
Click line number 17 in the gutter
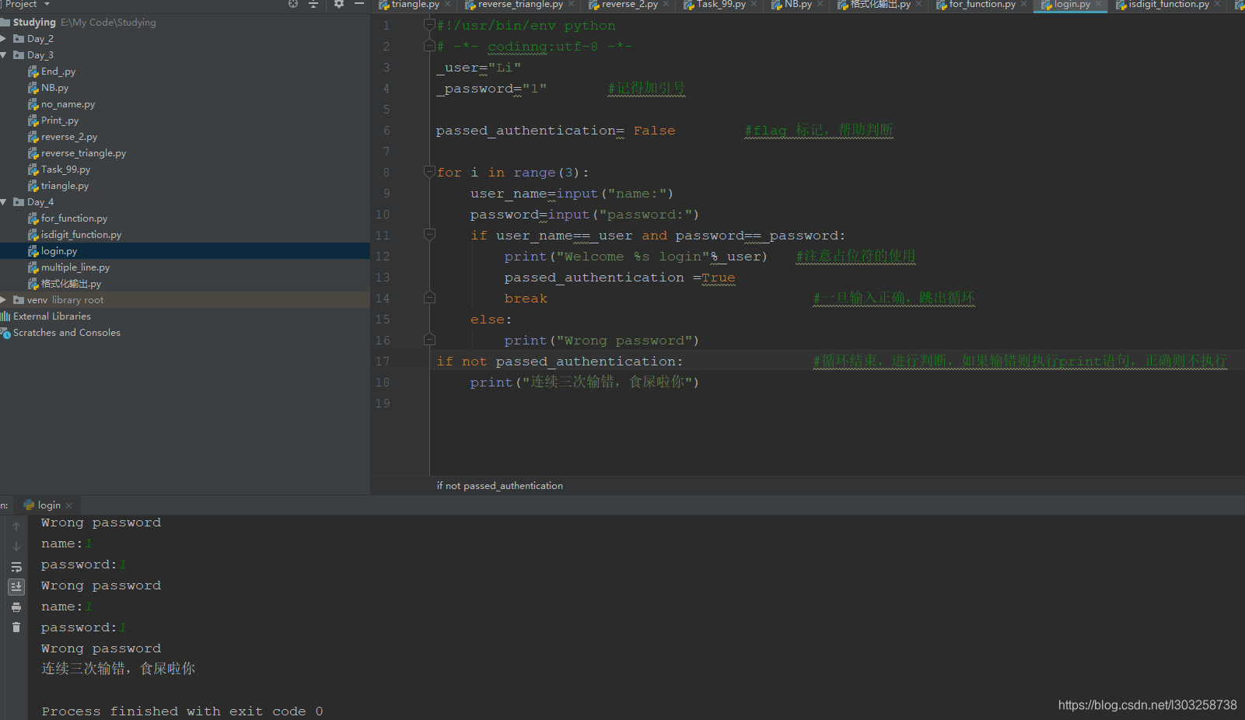point(383,362)
